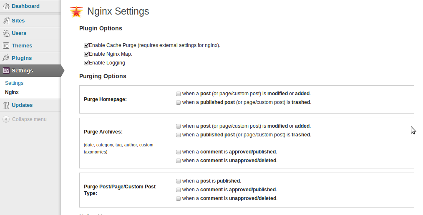Click the Sites keys icon
The height and width of the screenshot is (215, 423).
click(6, 21)
